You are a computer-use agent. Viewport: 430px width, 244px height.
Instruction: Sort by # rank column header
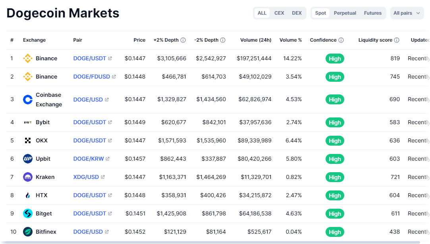tap(12, 40)
